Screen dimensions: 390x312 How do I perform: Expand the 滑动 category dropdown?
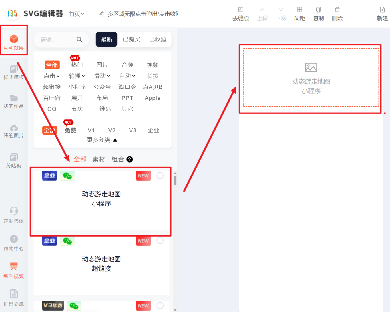click(102, 76)
